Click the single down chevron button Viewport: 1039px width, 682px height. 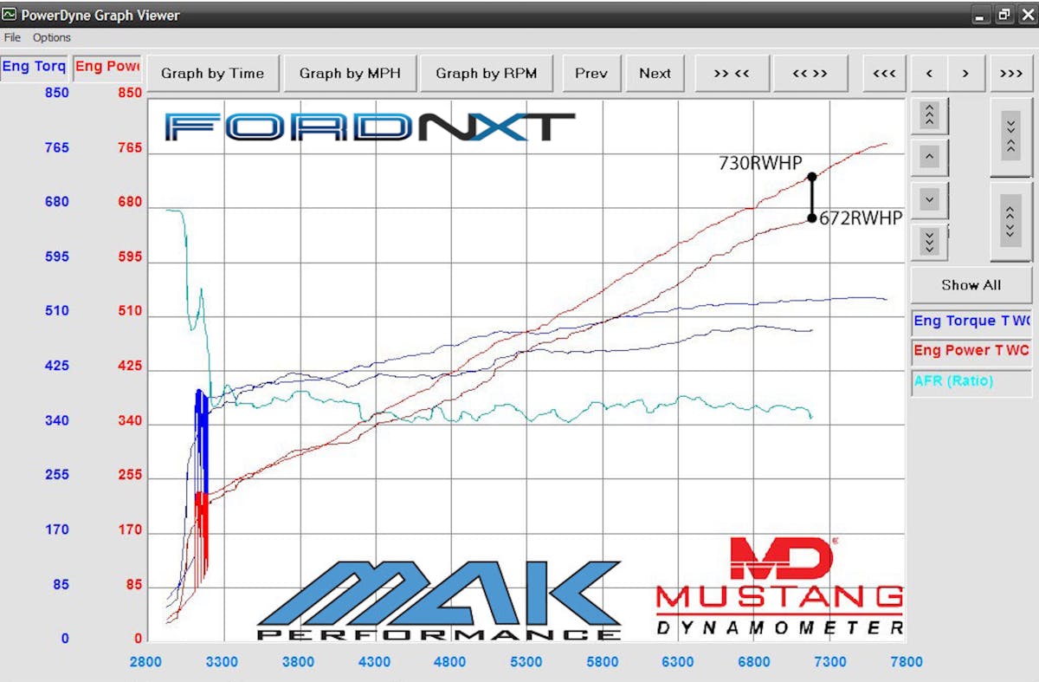point(929,199)
